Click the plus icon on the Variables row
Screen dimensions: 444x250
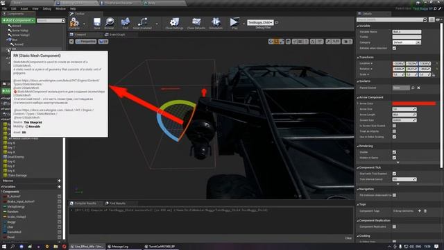tap(59, 187)
